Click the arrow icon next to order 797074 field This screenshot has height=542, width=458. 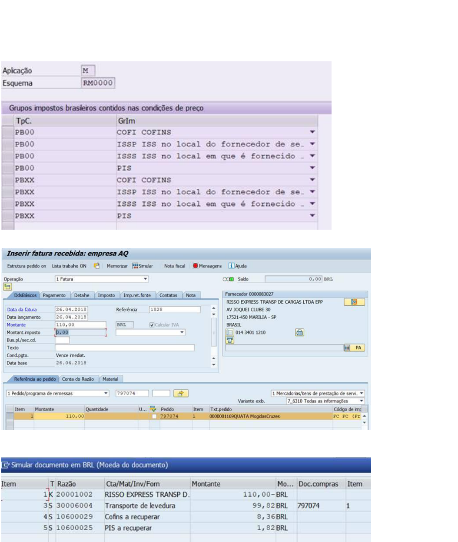pyautogui.click(x=181, y=393)
